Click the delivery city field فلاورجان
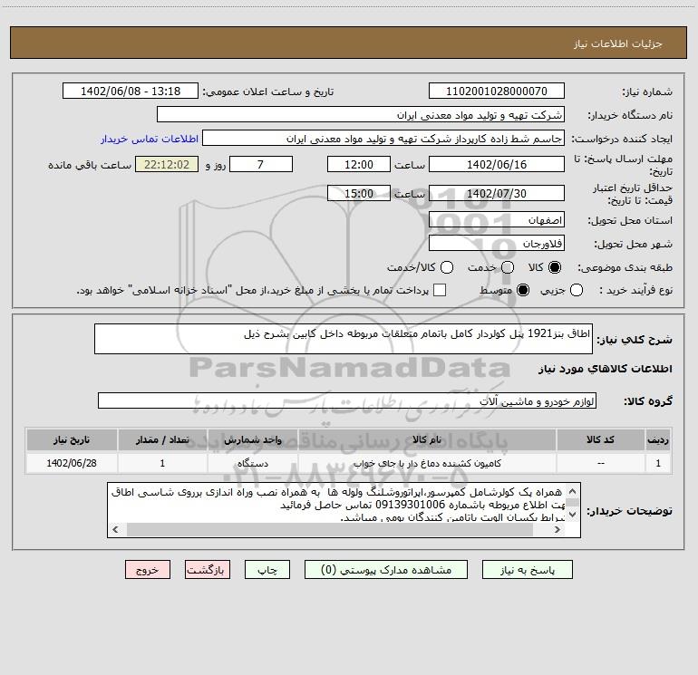698x675 pixels. click(497, 244)
